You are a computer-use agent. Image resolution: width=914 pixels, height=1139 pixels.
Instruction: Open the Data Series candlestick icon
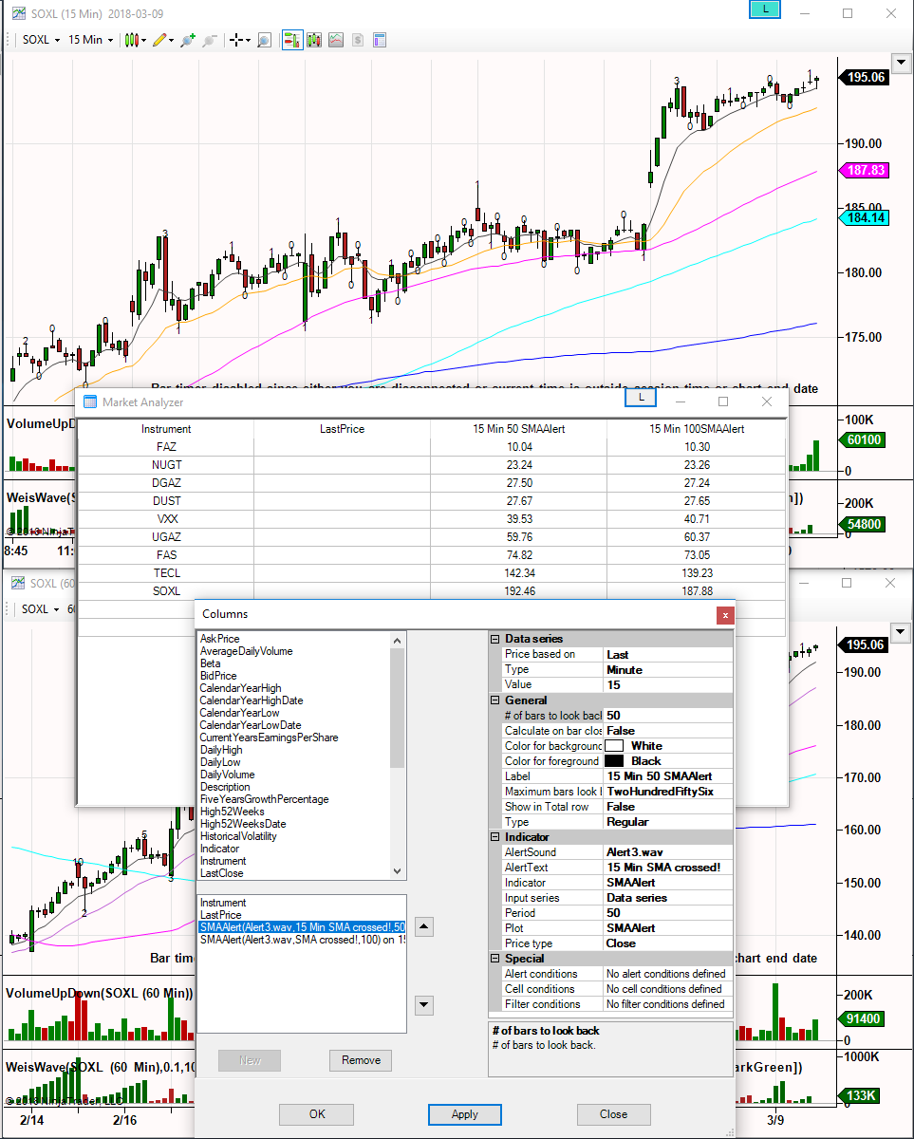pos(314,40)
